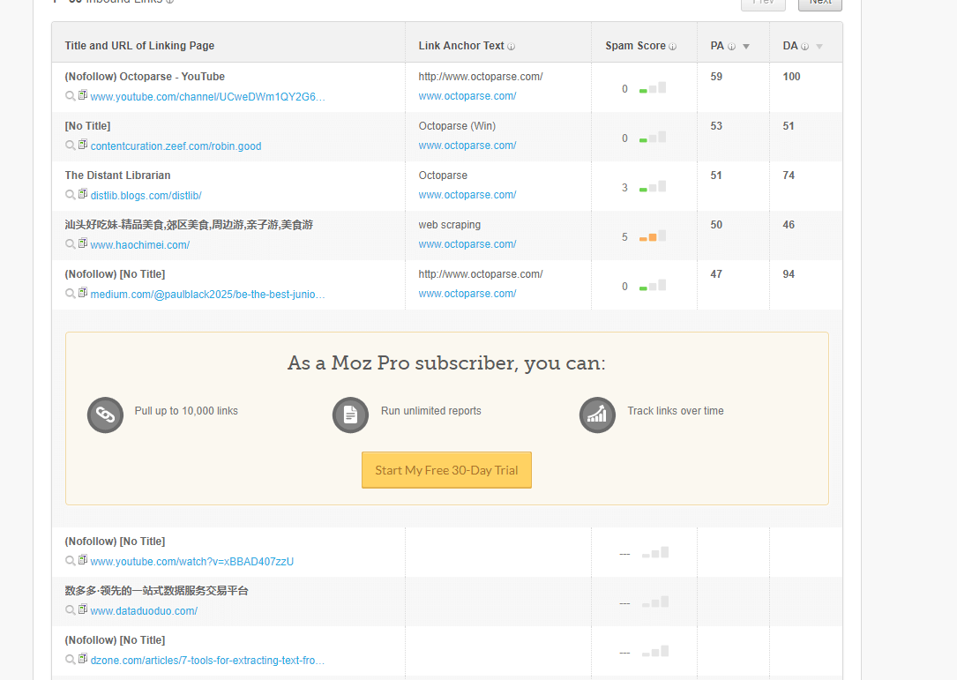Click page preview icon beside youtube.com/channel link
957x680 pixels.
82,95
